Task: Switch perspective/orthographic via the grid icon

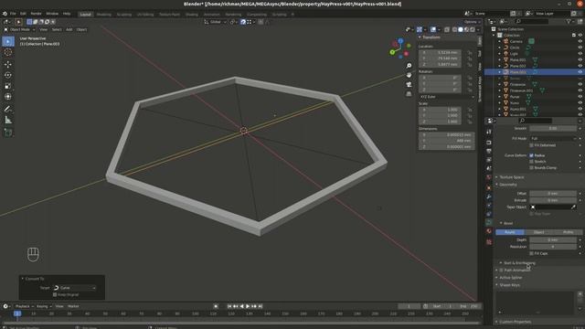Action: 409,93
